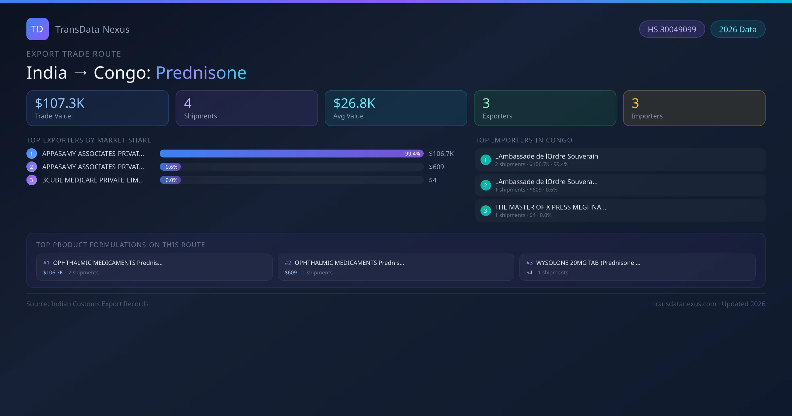Click importer rank 1 green badge

click(485, 160)
